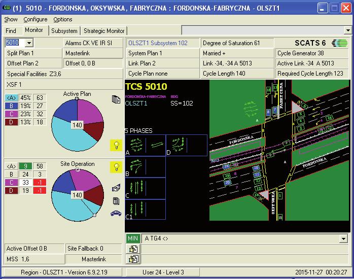Click the green 9 value in Site Operation
Screen dimensions: 354x279
[25, 166]
